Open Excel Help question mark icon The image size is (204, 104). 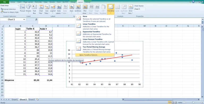point(193,2)
